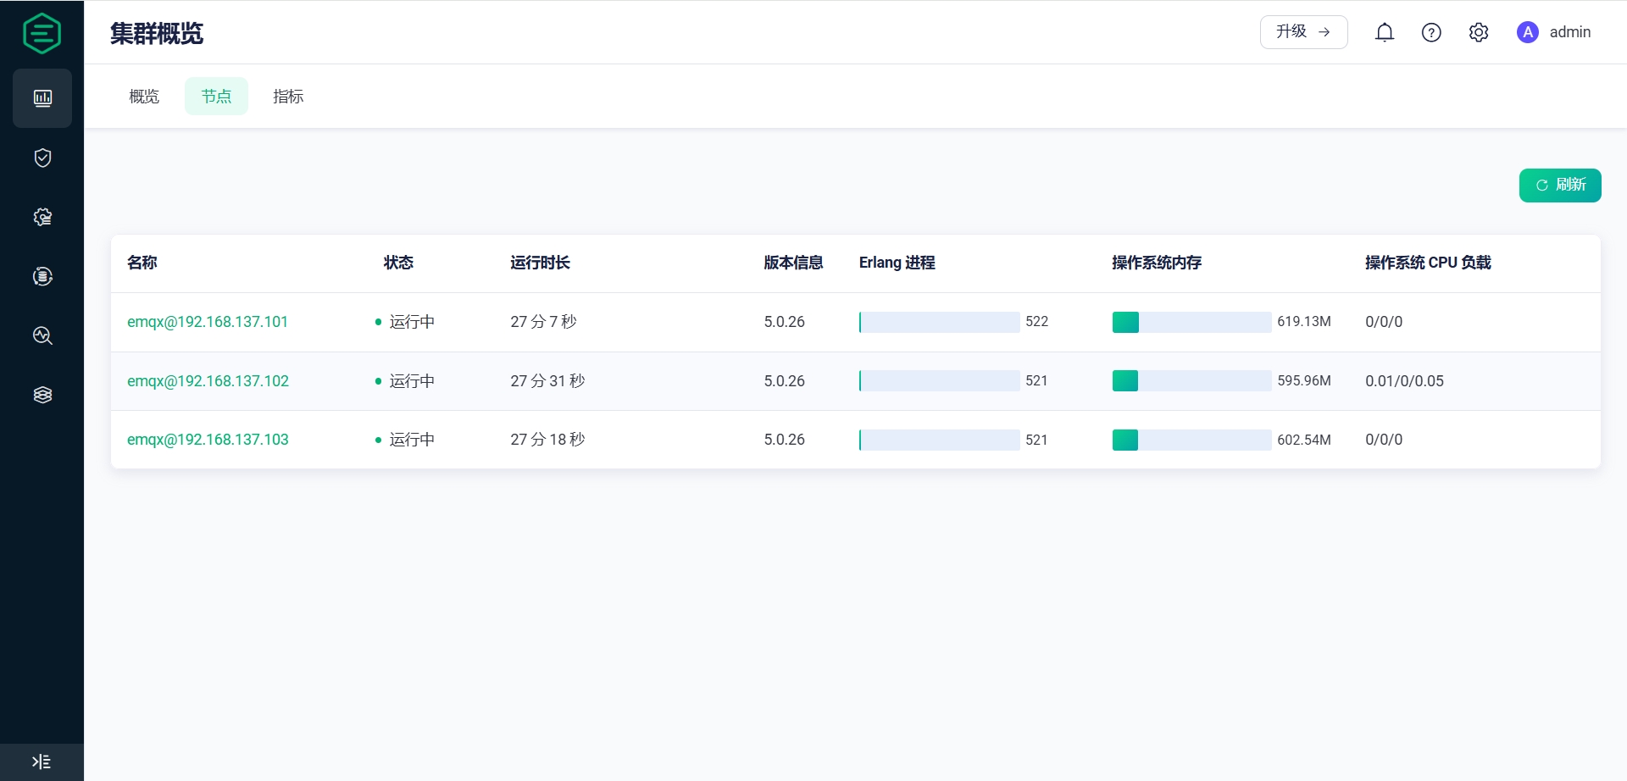Open the data integration sidebar icon

tap(42, 276)
